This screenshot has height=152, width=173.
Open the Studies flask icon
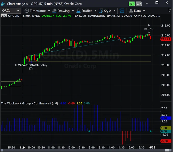tap(78, 11)
